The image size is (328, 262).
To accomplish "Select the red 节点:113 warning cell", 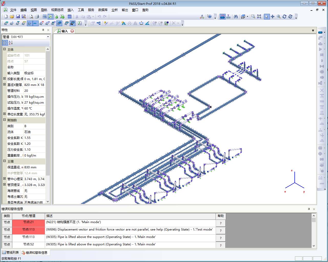I will coord(28,230).
